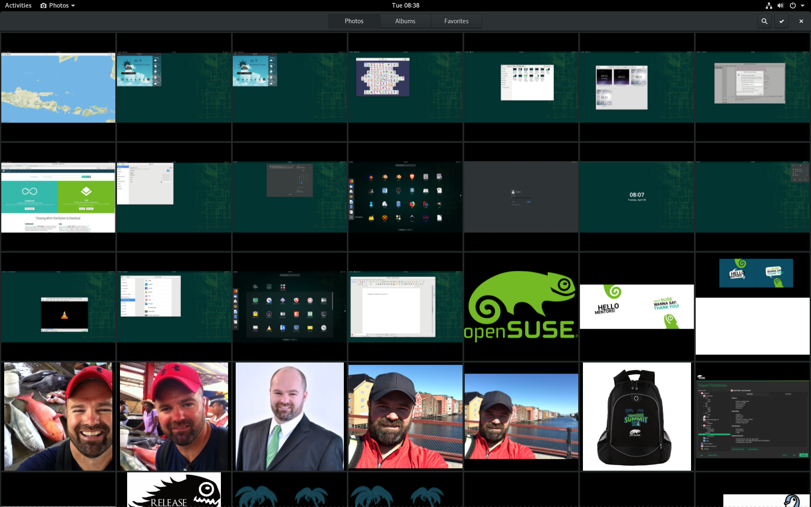This screenshot has height=507, width=811.
Task: Open the Hello Mentors white banner image
Action: point(637,306)
